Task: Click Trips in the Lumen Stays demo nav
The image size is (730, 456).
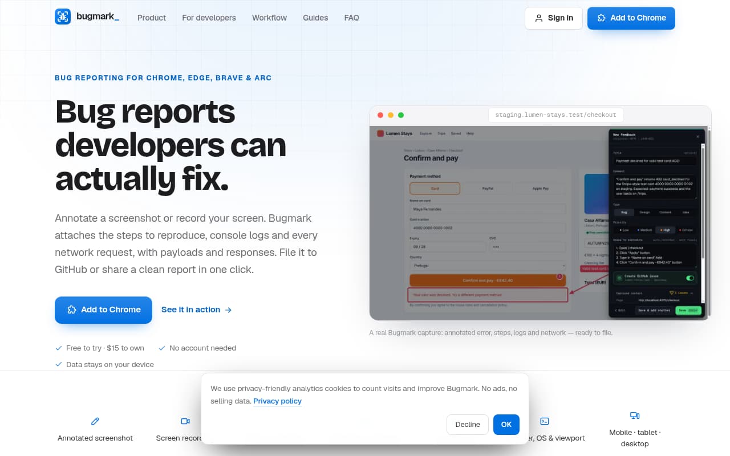Action: pos(441,133)
